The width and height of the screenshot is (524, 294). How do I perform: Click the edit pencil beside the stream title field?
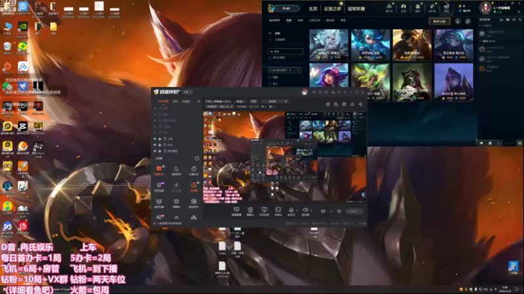pos(286,101)
